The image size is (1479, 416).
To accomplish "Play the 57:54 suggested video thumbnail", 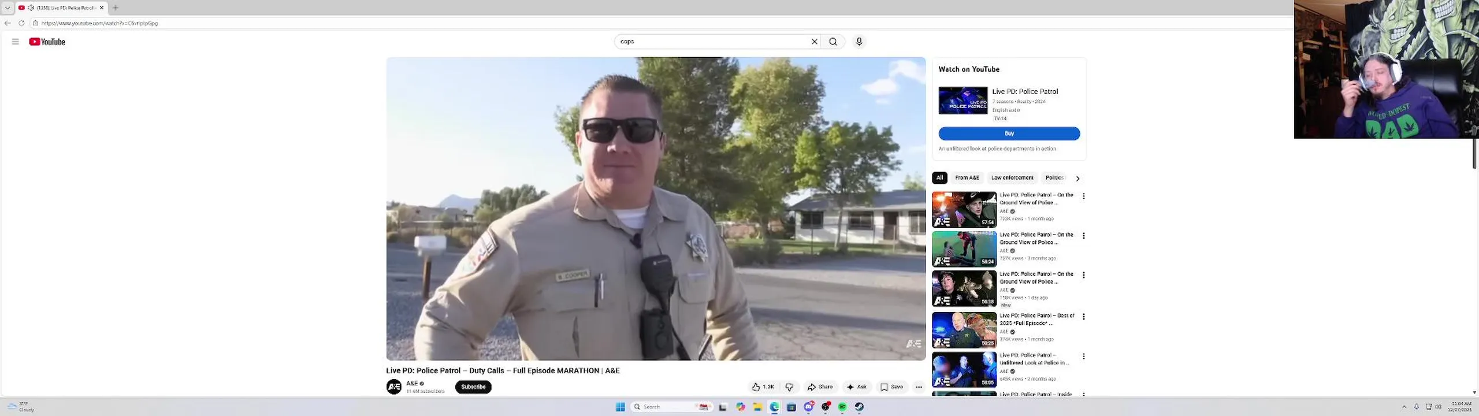I will click(964, 210).
